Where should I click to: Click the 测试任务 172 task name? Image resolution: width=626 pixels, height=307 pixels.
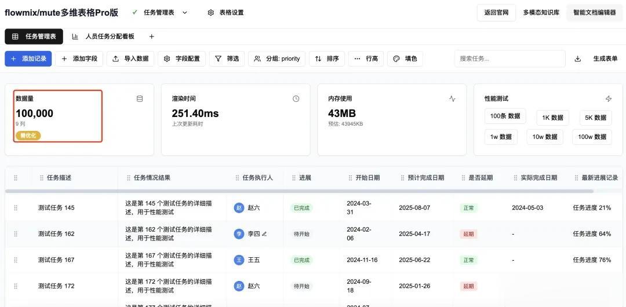pyautogui.click(x=56, y=286)
